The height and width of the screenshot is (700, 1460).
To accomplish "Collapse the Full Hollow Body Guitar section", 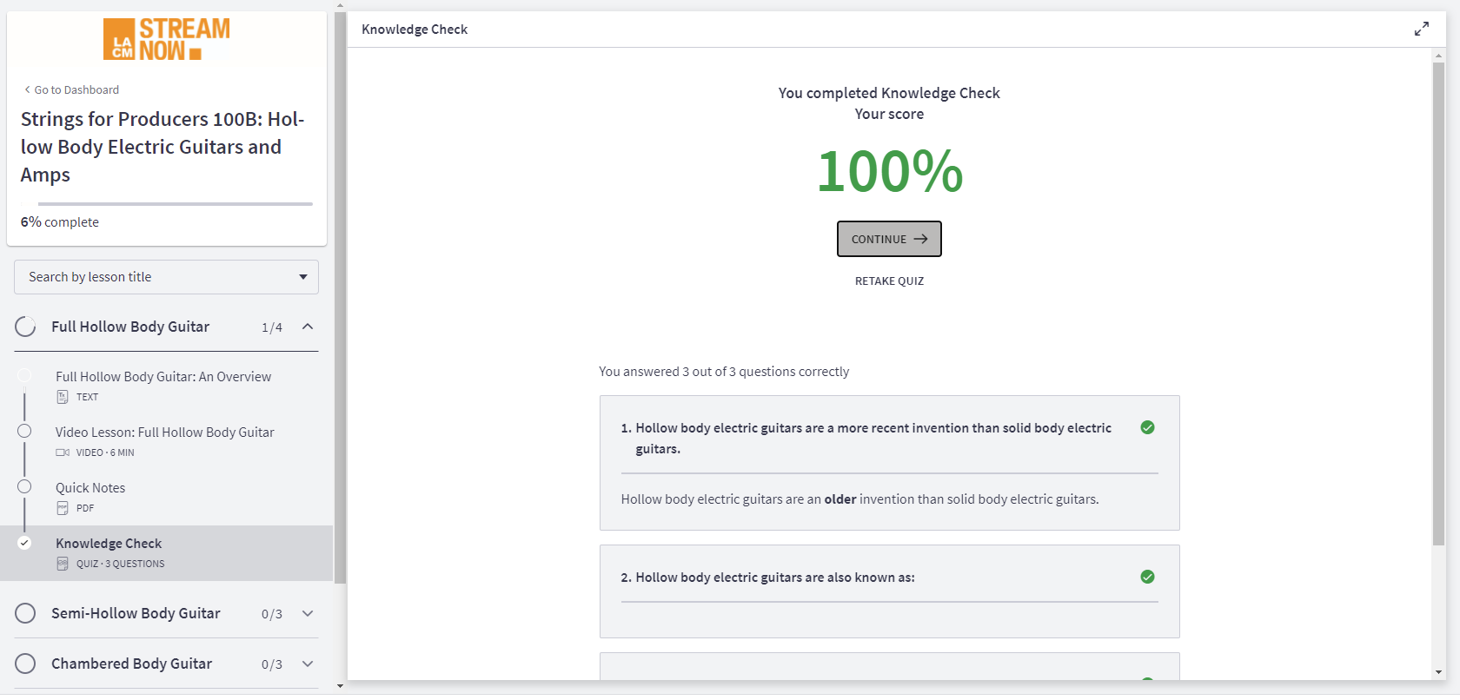I will click(x=308, y=327).
